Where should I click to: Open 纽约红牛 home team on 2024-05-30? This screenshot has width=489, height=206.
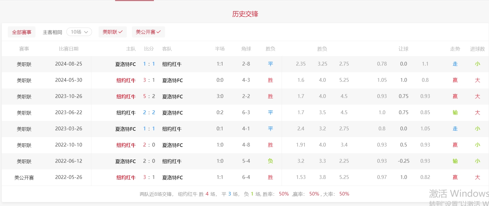126,80
